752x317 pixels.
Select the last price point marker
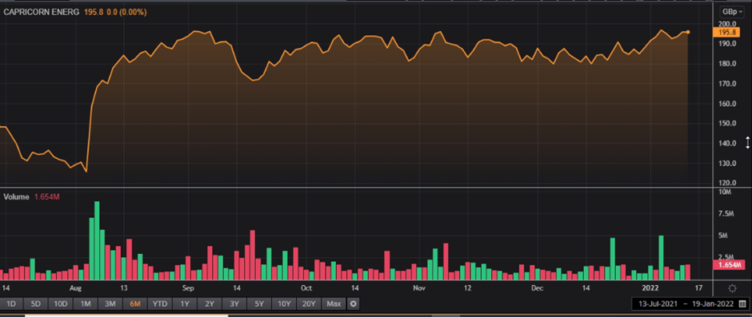(688, 32)
